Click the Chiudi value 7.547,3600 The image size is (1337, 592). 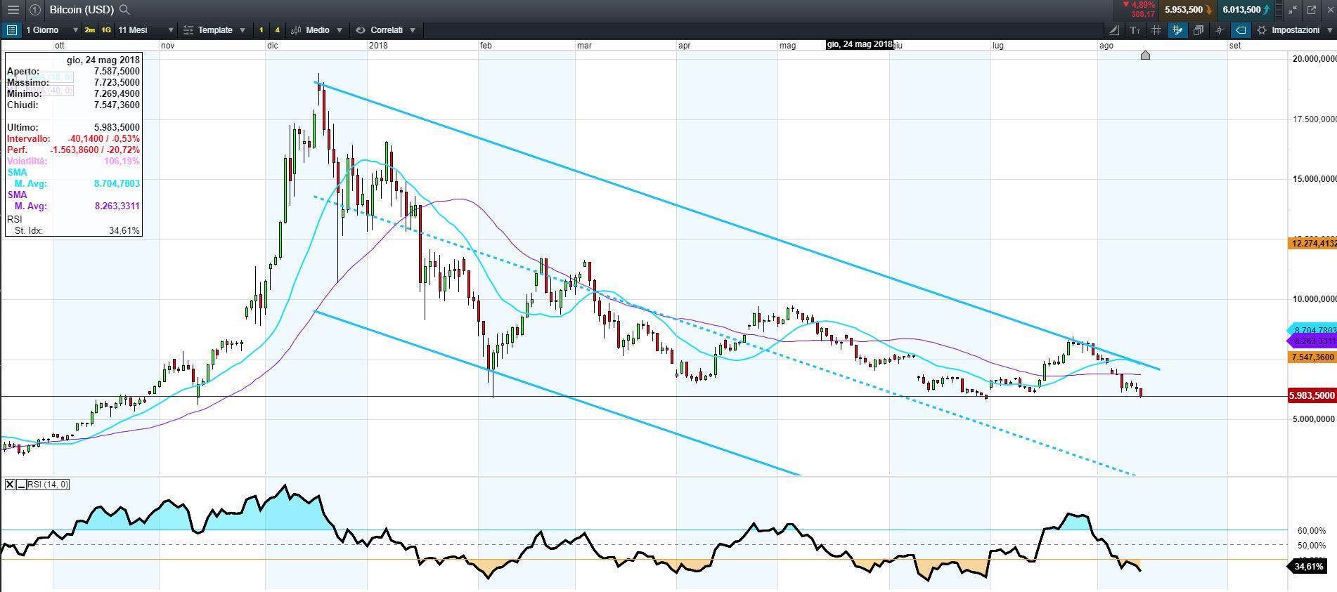pyautogui.click(x=117, y=105)
